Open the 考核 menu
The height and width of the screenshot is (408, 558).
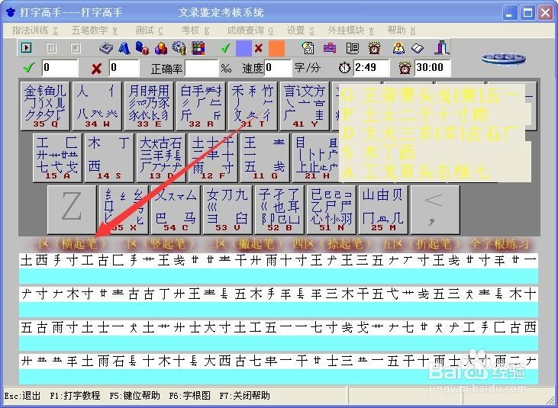[x=195, y=31]
